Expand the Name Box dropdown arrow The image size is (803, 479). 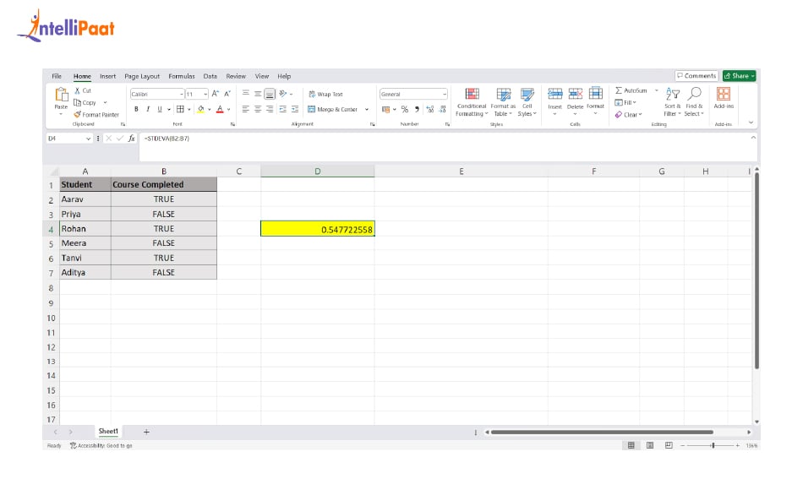point(89,138)
